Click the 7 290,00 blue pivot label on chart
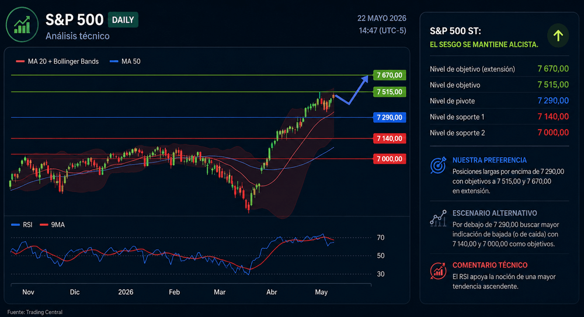The image size is (584, 317). [x=389, y=118]
